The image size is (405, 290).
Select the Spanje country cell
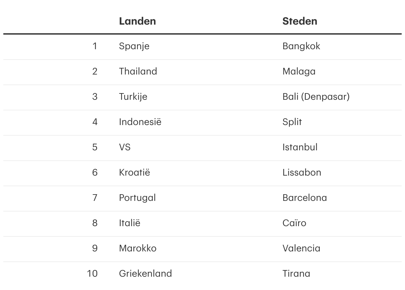(134, 46)
